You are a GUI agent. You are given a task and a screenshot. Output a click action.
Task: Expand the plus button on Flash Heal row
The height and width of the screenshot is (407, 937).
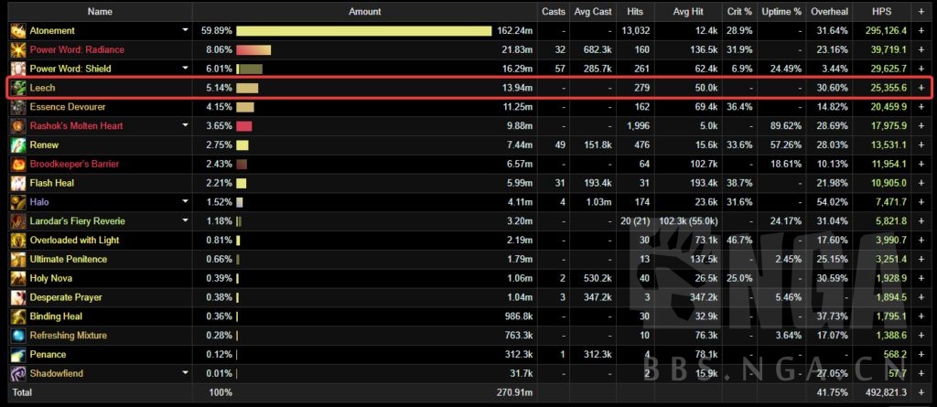(x=921, y=183)
